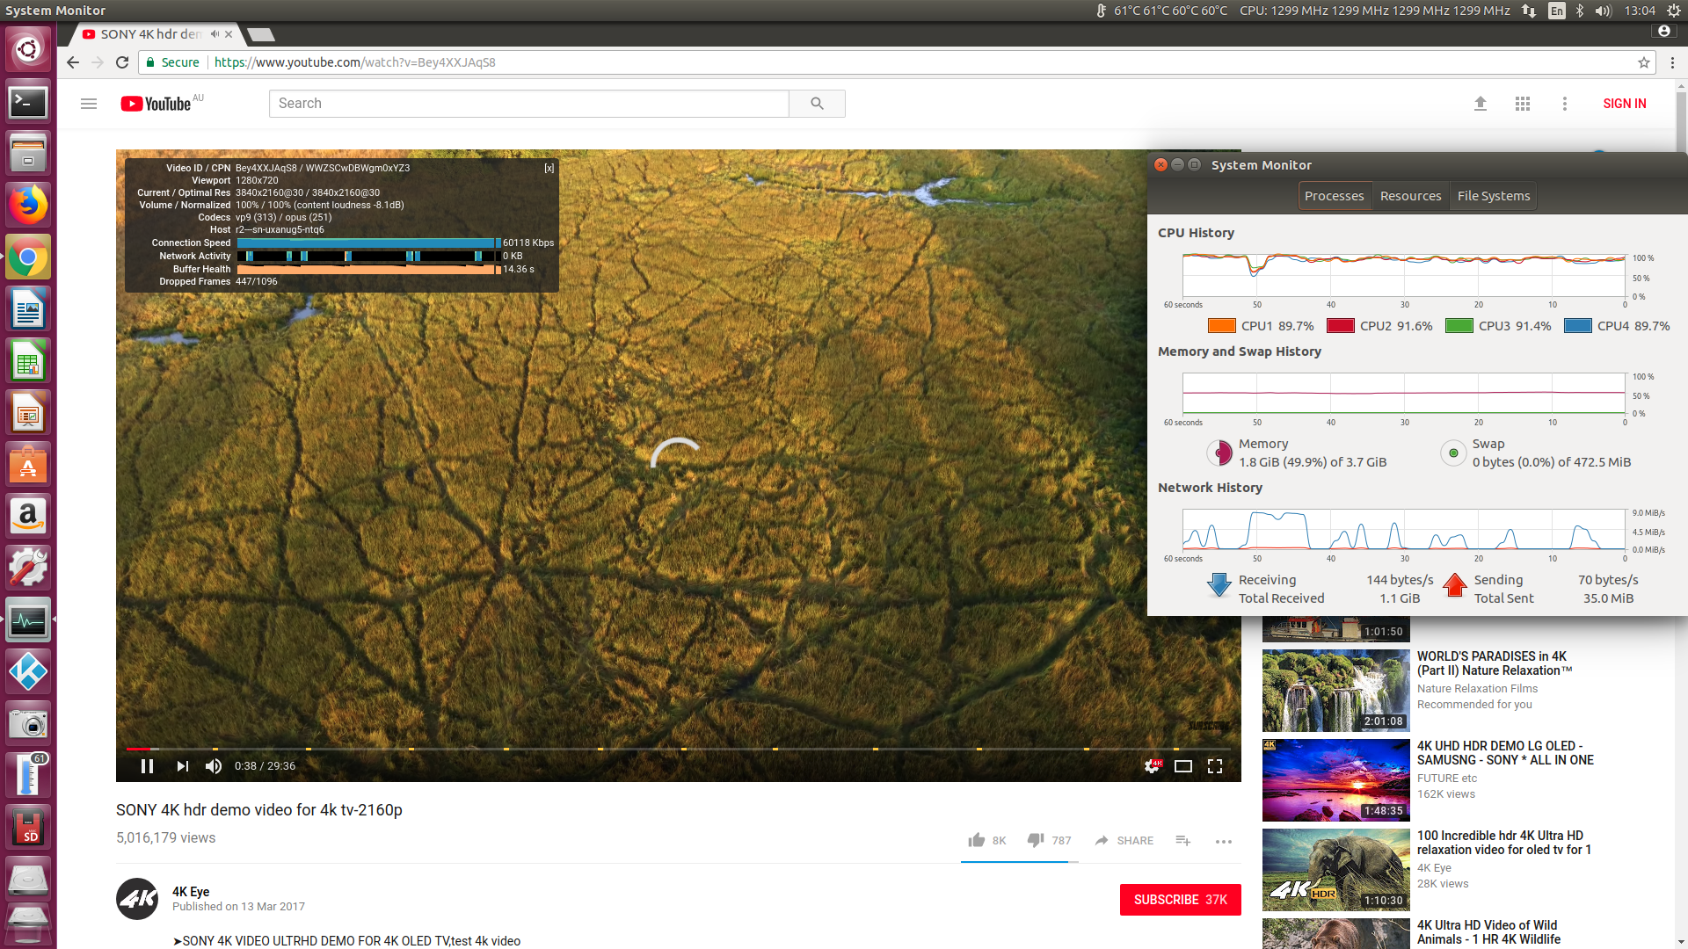Change the CPU1 orange color swatch
This screenshot has width=1688, height=949.
tap(1222, 326)
